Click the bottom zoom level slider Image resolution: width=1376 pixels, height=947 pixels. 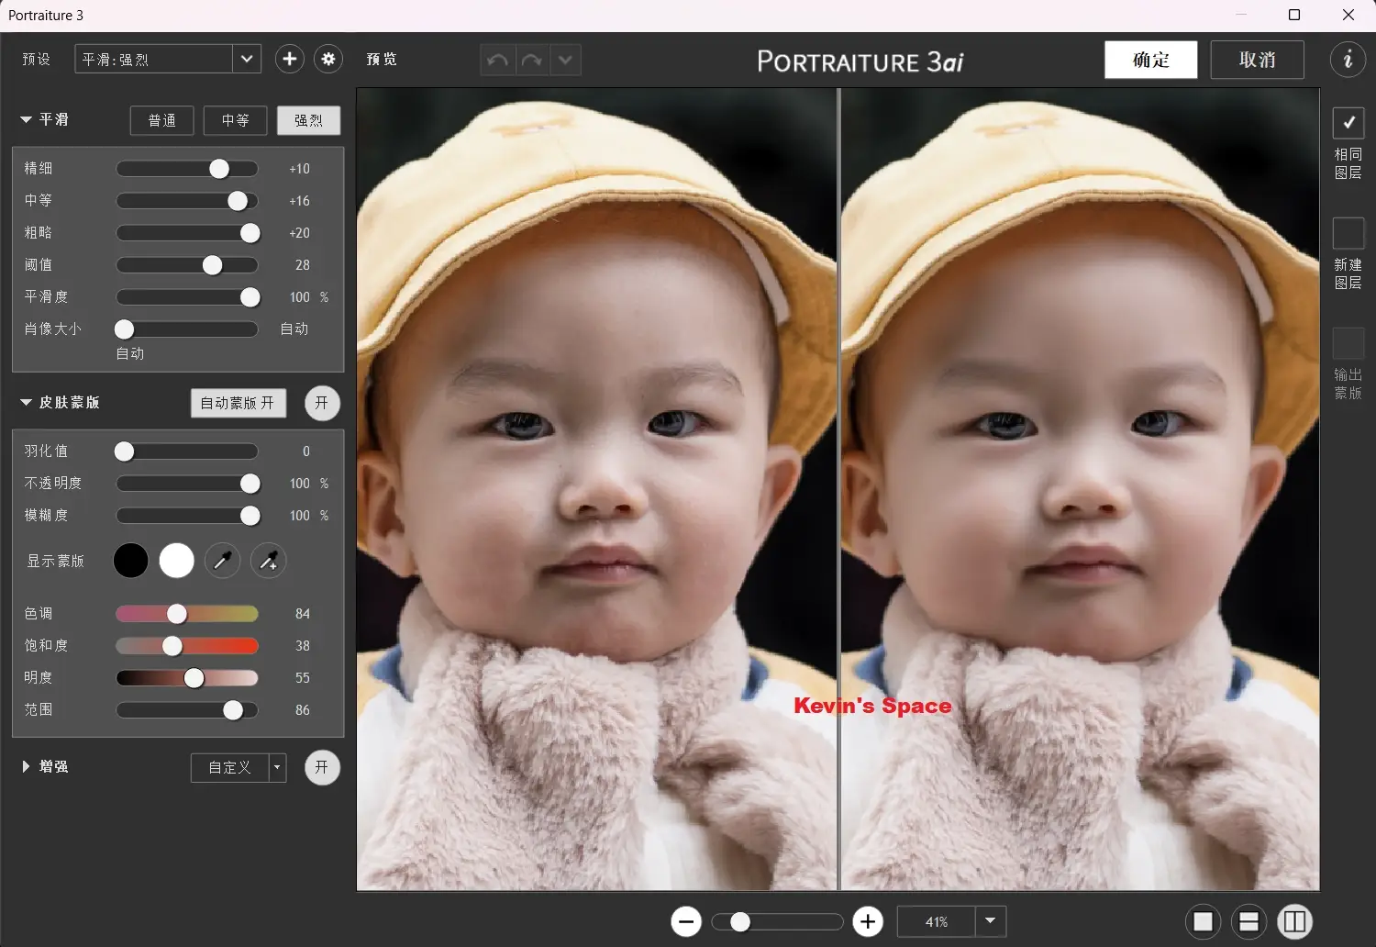(x=778, y=921)
